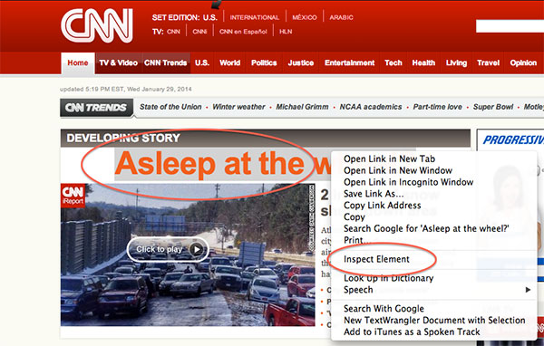The width and height of the screenshot is (544, 346).
Task: Choose Search With Google
Action: pos(384,309)
